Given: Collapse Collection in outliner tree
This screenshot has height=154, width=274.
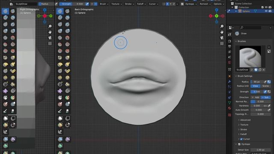Looking at the screenshot, I should (232, 7).
